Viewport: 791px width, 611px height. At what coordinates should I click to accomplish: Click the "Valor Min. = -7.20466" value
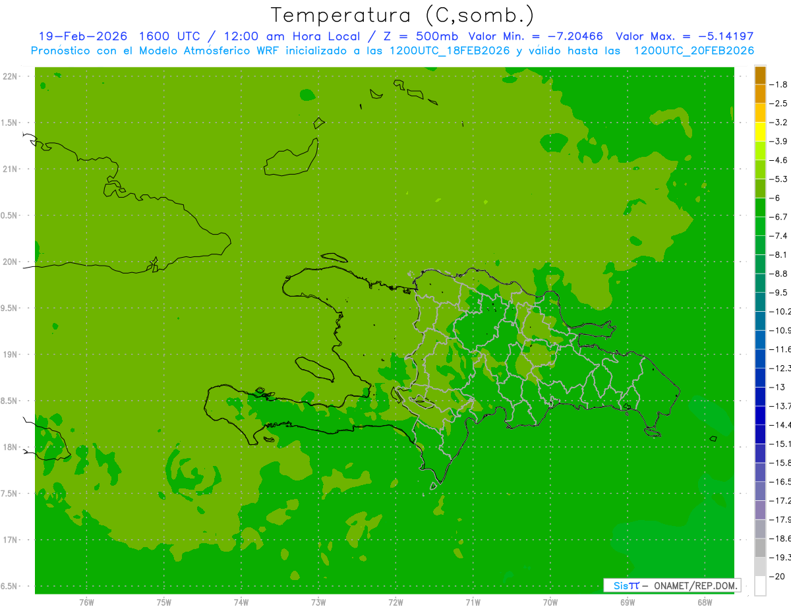[535, 36]
